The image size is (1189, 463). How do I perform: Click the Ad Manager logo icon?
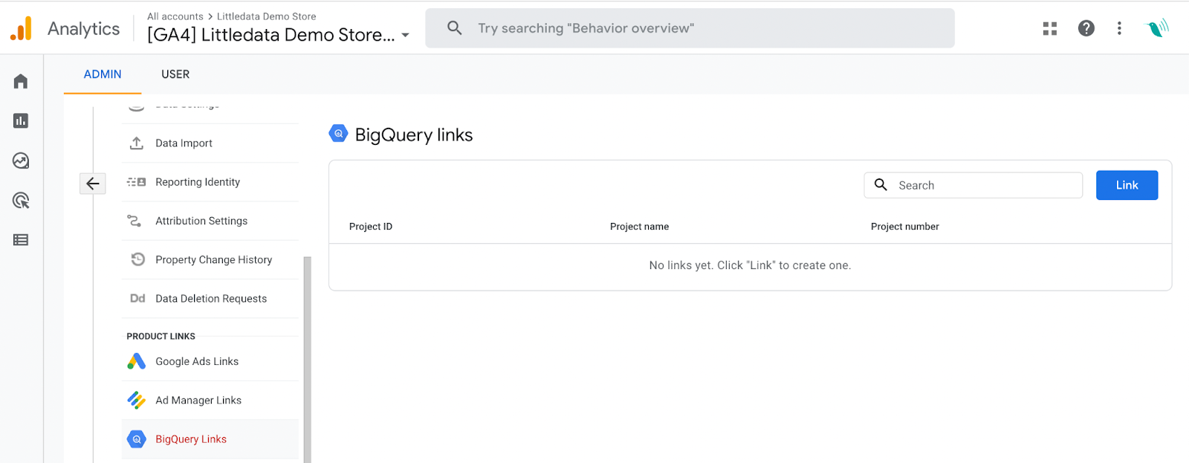tap(137, 400)
